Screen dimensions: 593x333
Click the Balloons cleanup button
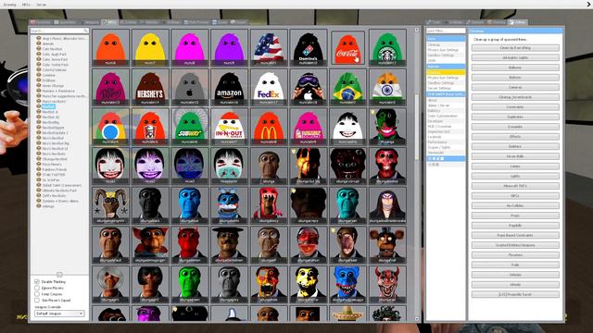coord(515,68)
